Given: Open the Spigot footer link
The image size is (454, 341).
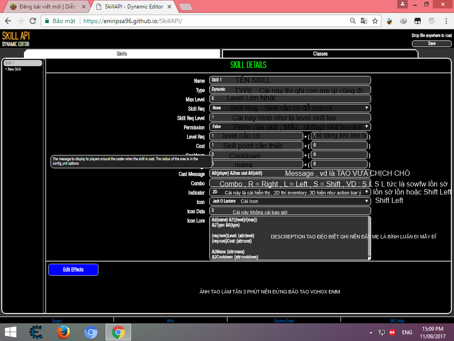Looking at the screenshot, I should pos(57,321).
